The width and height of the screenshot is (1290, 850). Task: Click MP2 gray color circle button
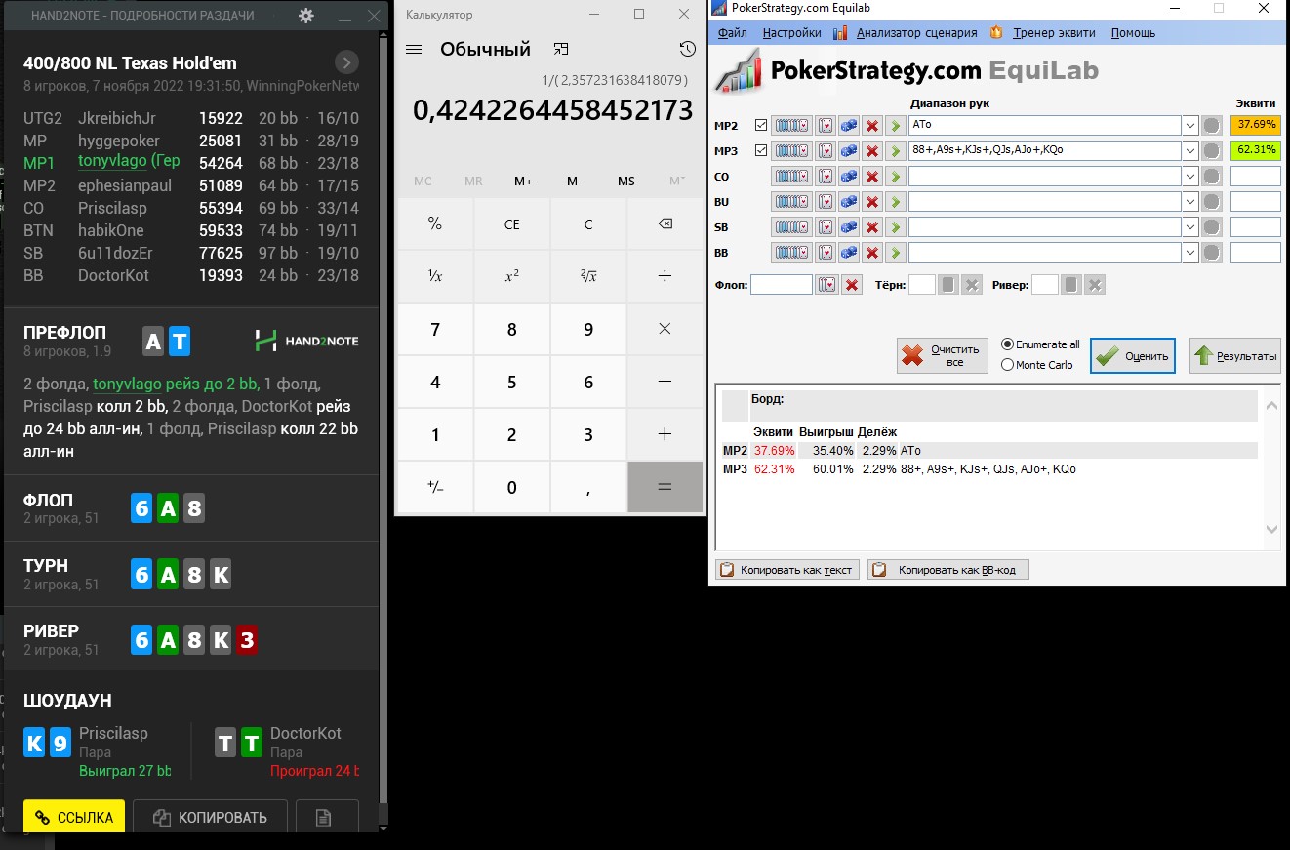(1212, 125)
